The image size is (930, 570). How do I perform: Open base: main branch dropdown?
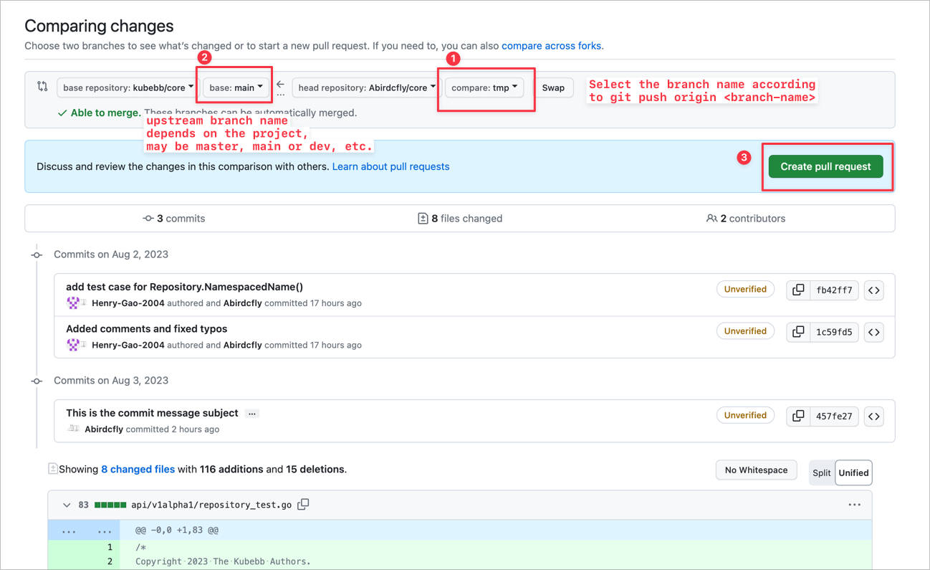pos(236,87)
